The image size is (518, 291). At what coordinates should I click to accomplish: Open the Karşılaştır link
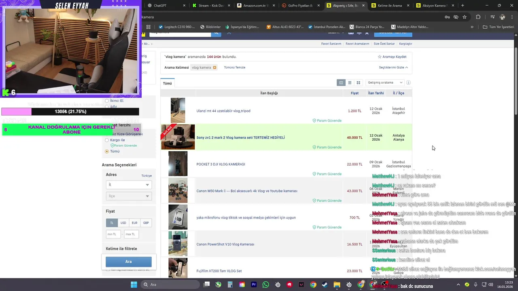[405, 44]
